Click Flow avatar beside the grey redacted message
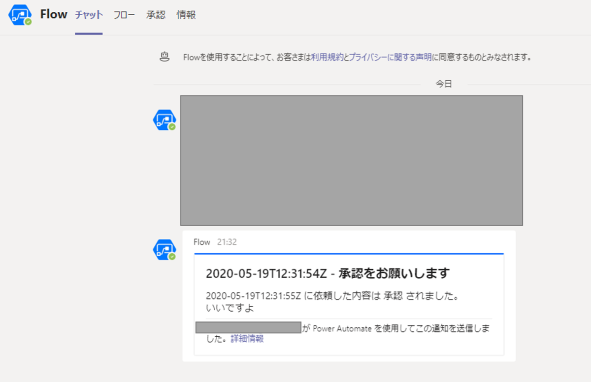Image resolution: width=591 pixels, height=382 pixels. pos(164,120)
